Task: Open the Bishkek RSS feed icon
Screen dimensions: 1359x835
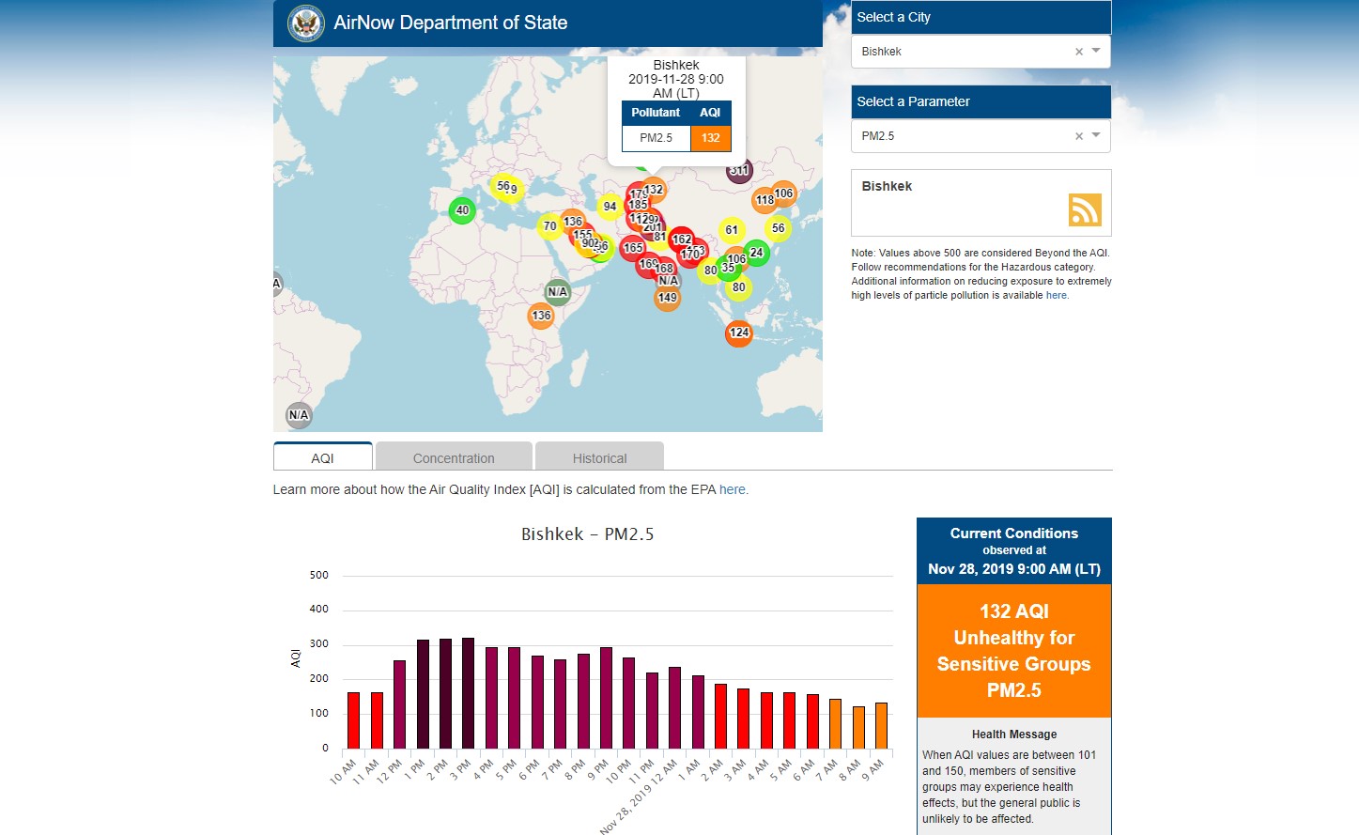Action: coord(1084,209)
